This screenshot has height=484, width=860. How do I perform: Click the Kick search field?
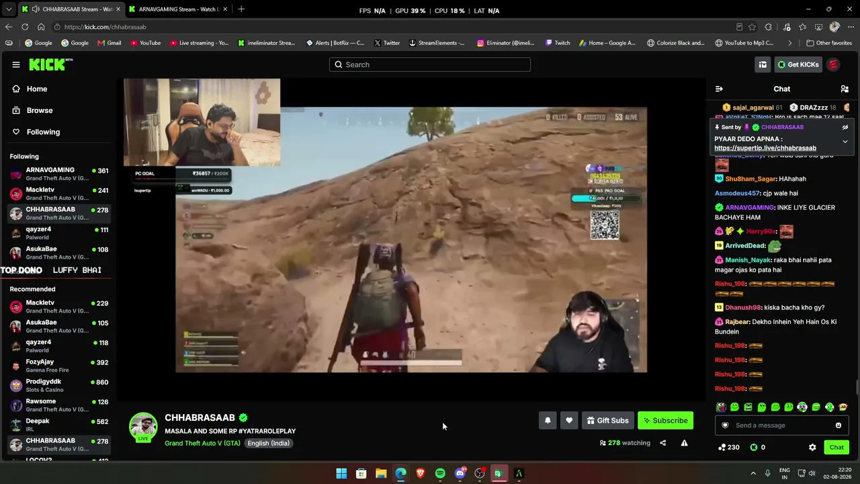pyautogui.click(x=430, y=65)
